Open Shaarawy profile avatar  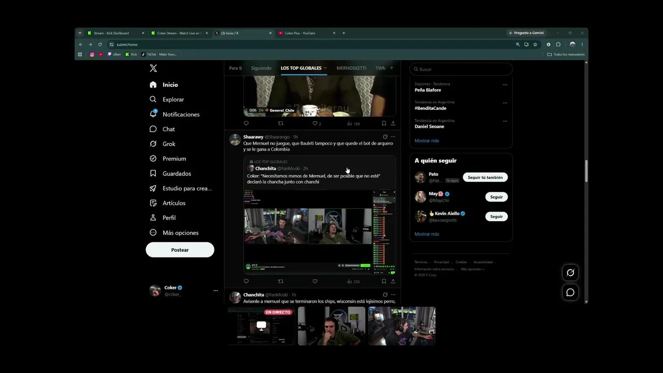pyautogui.click(x=235, y=140)
